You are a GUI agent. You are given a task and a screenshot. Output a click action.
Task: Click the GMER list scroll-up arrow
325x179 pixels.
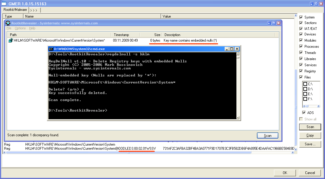point(296,16)
